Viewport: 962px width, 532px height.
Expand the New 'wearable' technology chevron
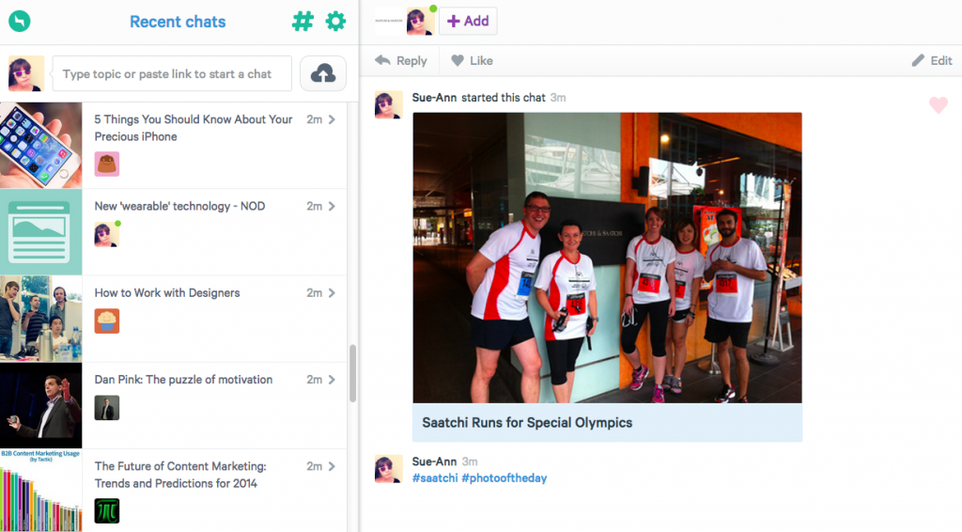[332, 206]
